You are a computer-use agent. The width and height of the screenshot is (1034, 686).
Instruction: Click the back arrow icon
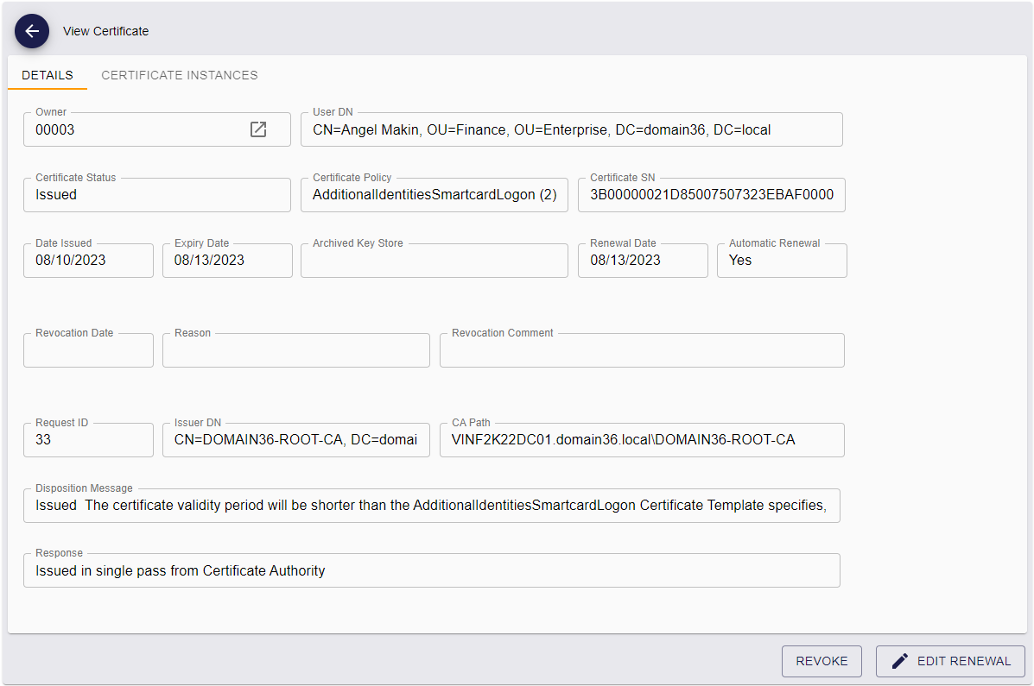click(x=32, y=31)
